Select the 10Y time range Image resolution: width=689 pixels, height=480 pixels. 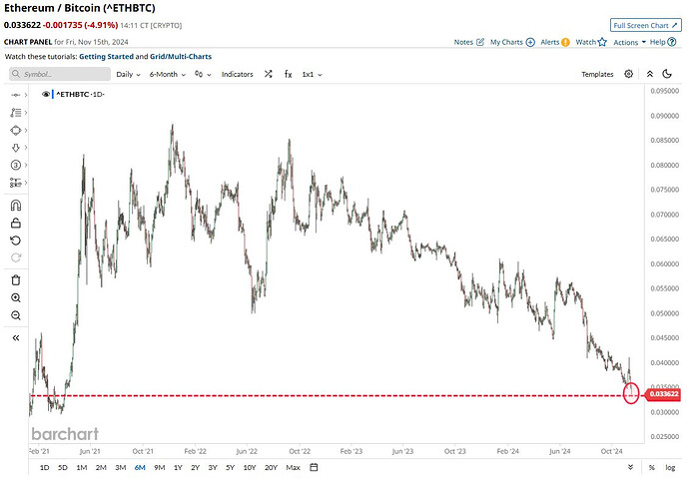click(x=250, y=467)
